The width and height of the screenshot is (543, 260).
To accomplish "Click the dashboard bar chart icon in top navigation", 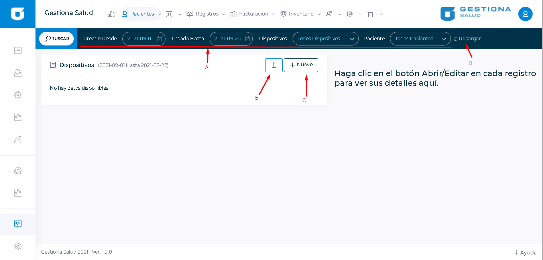I will (x=111, y=14).
